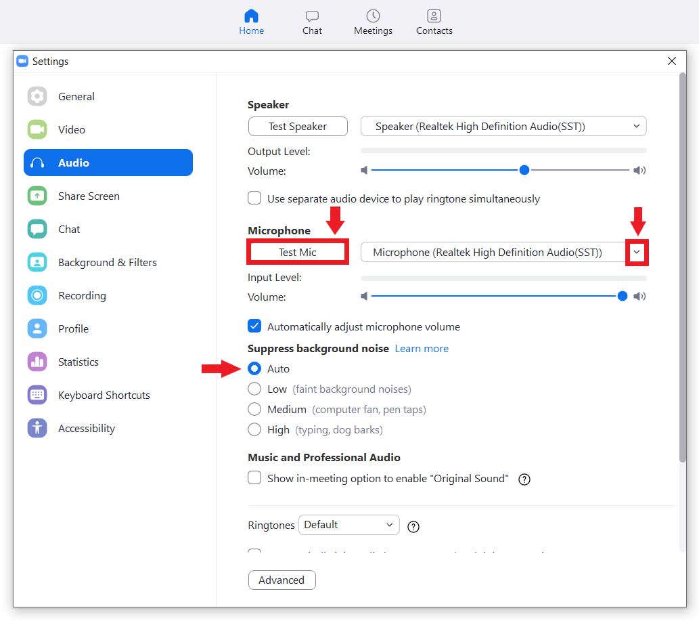Select High background noise suppression

(x=254, y=429)
